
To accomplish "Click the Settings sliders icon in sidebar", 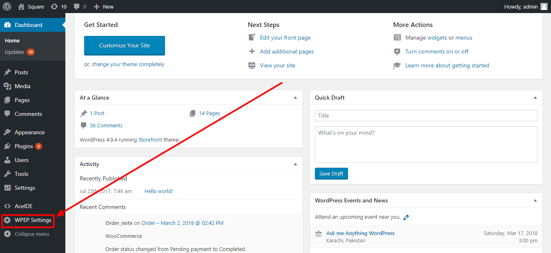I will click(x=7, y=188).
